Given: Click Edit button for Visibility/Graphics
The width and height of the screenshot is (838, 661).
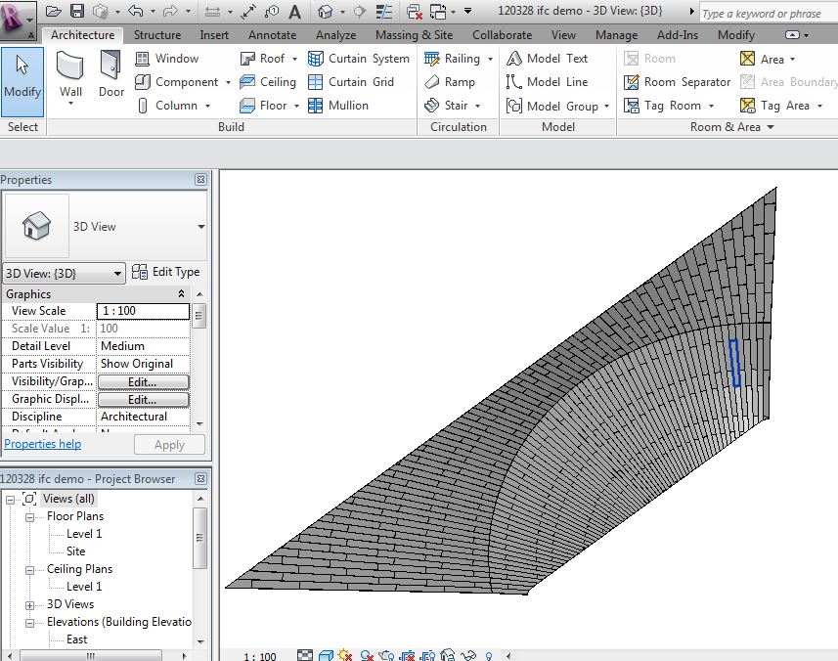Looking at the screenshot, I should 143,381.
